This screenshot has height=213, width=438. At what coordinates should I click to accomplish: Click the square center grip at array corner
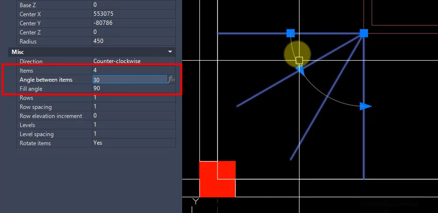tap(364, 33)
